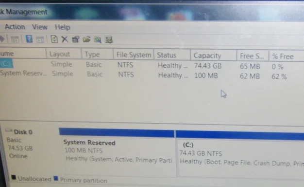Screen dimensions: 304x187
Task: Click the Show/Hide Action Pane icon
Action: (x=40, y=39)
